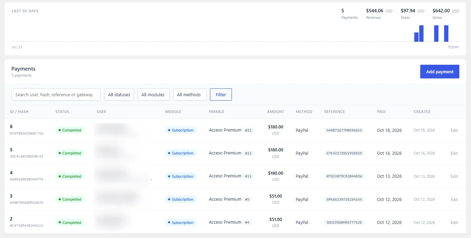
Task: Select the Completed status badge for payment 6
Action: click(x=70, y=130)
